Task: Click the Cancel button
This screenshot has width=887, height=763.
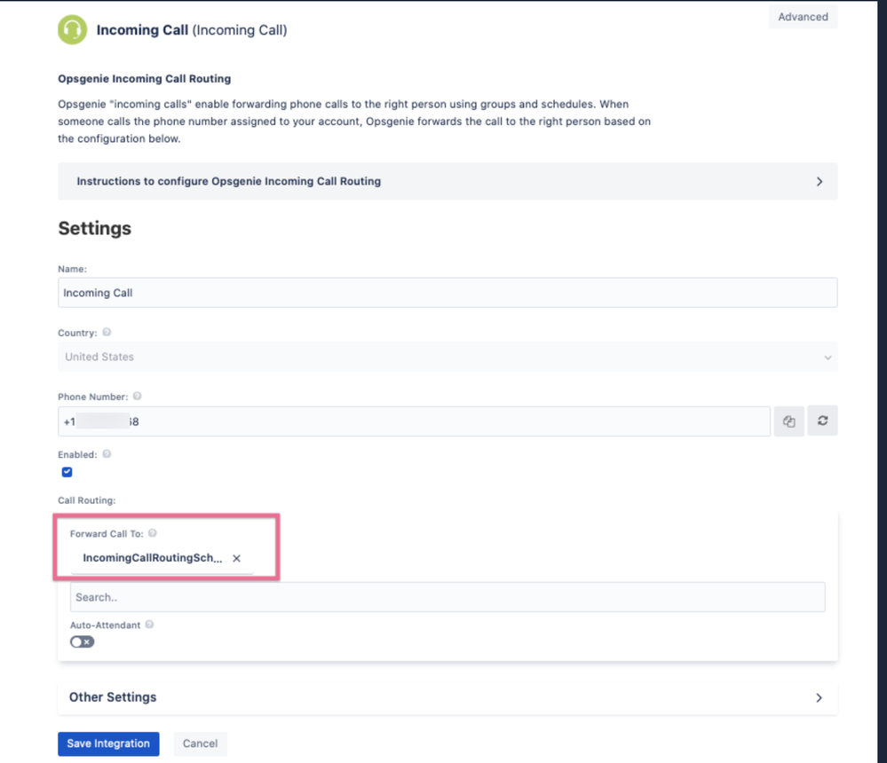Action: pyautogui.click(x=201, y=743)
